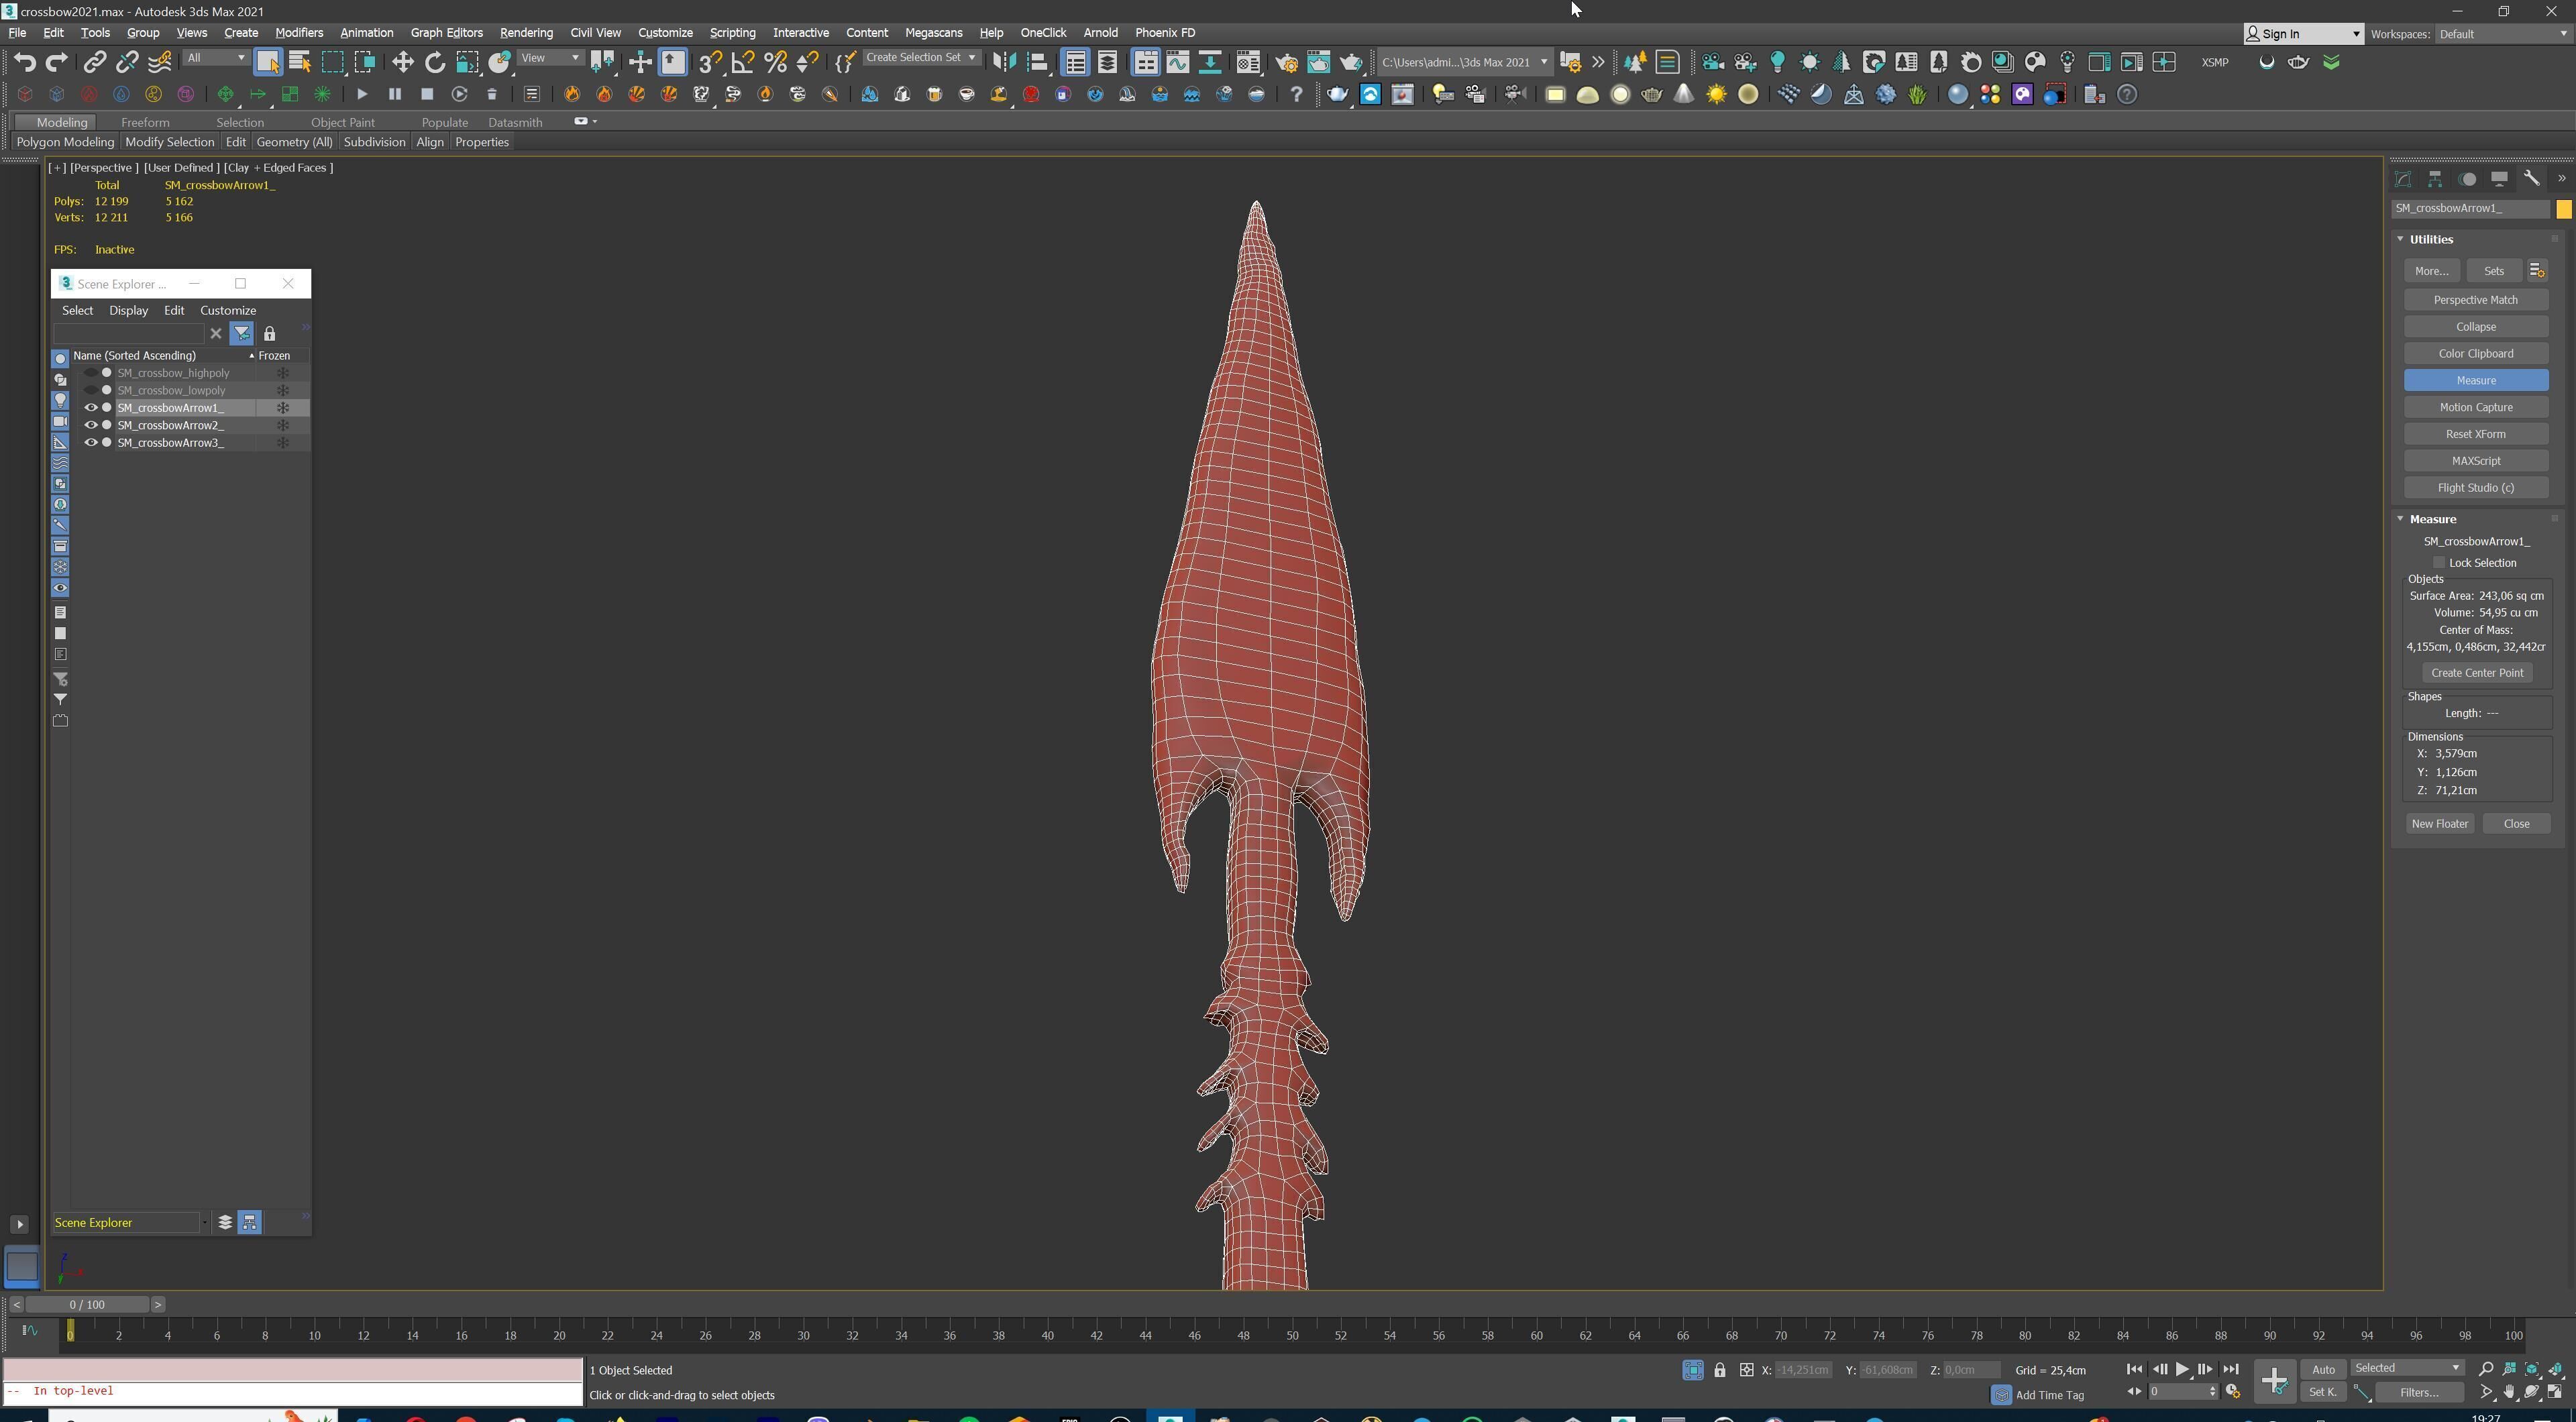
Task: Select the Select and Link chain icon
Action: (x=94, y=62)
